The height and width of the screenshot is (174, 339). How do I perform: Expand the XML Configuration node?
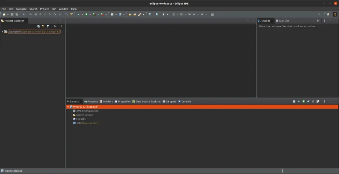(x=71, y=111)
